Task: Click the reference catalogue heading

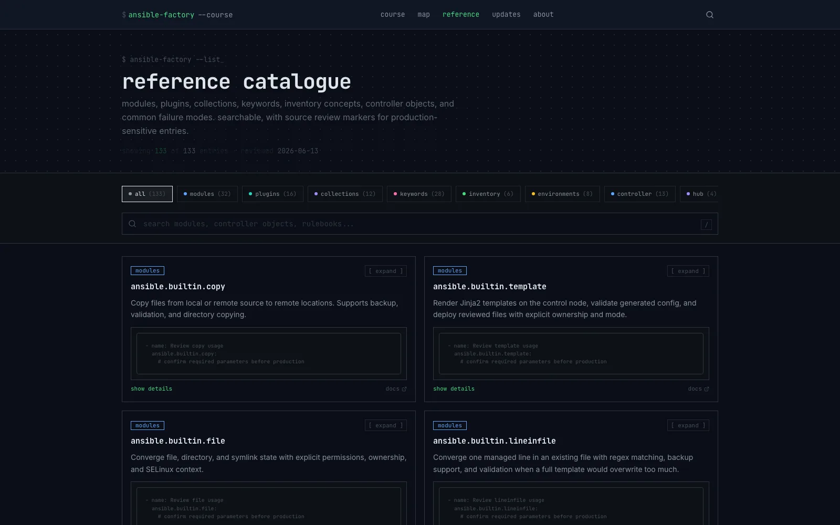Action: point(236,82)
